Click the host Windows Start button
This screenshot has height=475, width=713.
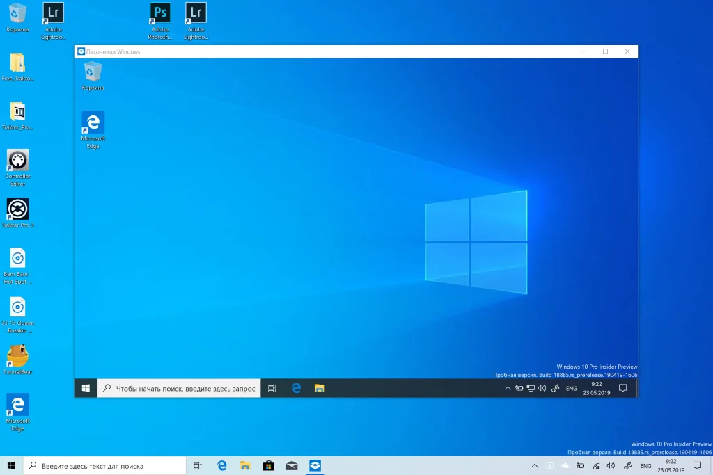[11, 466]
